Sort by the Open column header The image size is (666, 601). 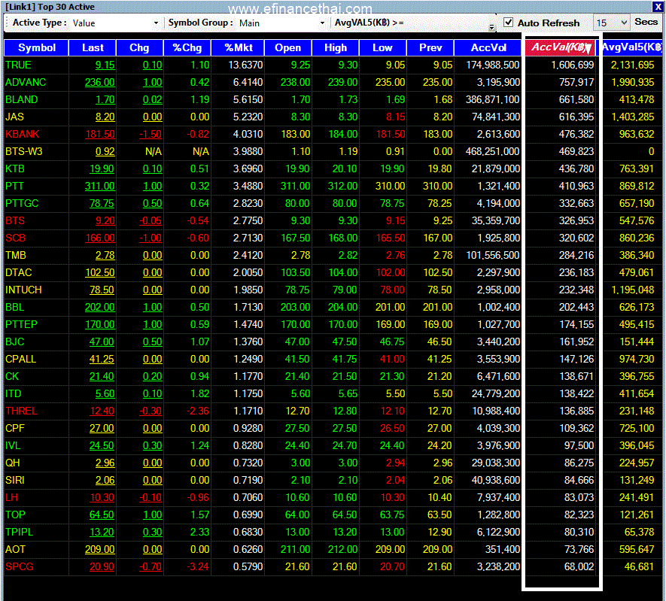[x=288, y=47]
